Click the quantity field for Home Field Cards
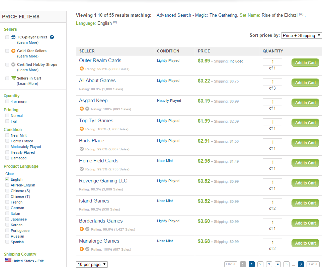The width and height of the screenshot is (326, 280). point(272,162)
